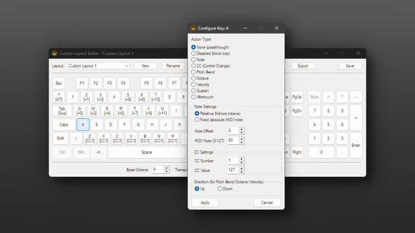Screen dimensions: 415x233
Task: Select the Win key in the layout
Action: click(x=81, y=152)
